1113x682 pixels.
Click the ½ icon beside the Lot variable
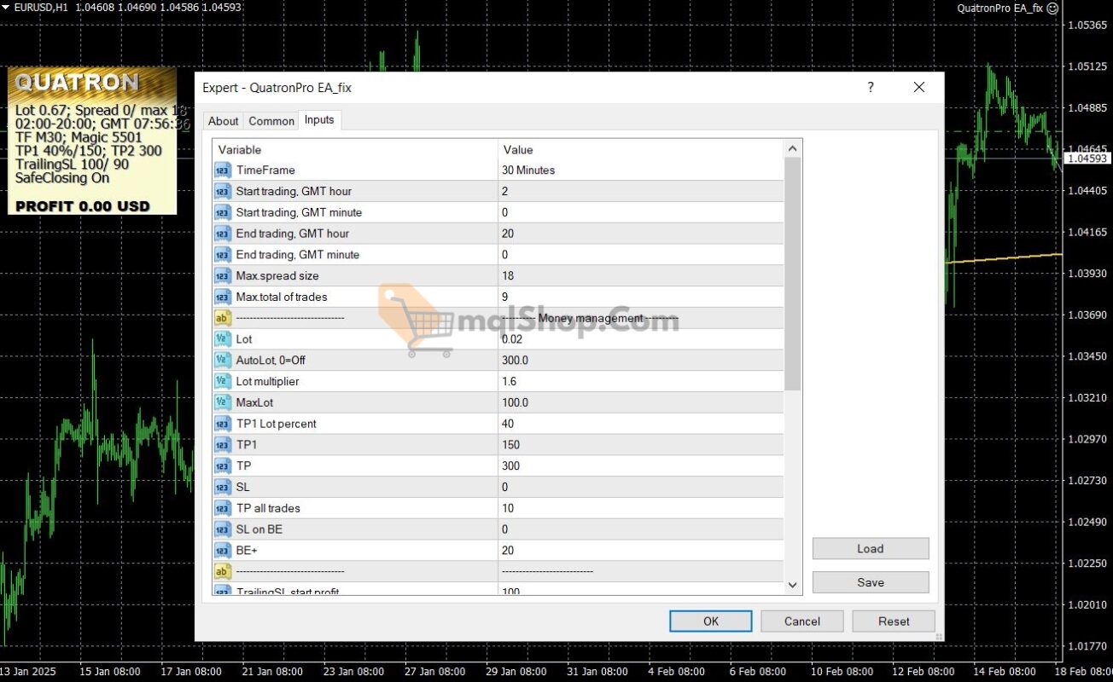tap(222, 338)
